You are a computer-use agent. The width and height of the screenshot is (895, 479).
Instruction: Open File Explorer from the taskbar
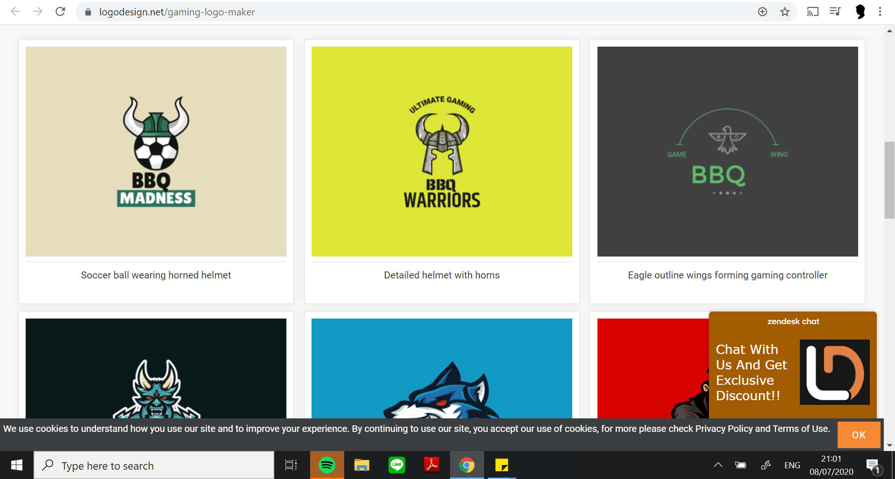[x=362, y=465]
